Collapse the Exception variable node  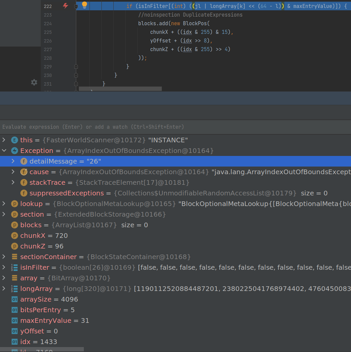pyautogui.click(x=4, y=151)
